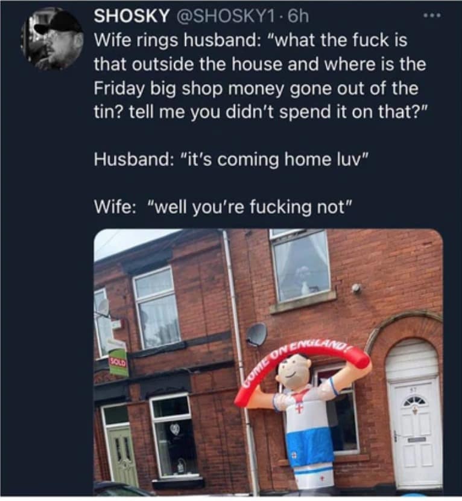This screenshot has width=462, height=501.
Task: Click the red 'Come On England' banner
Action: (302, 369)
